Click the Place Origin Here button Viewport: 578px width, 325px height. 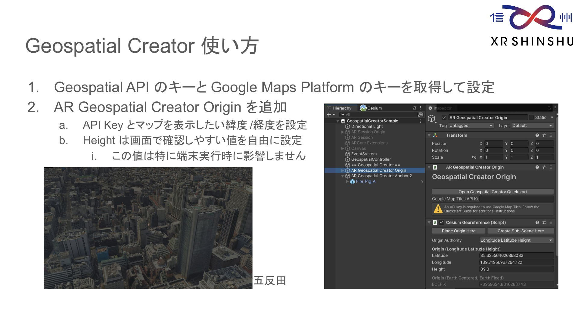pos(458,231)
